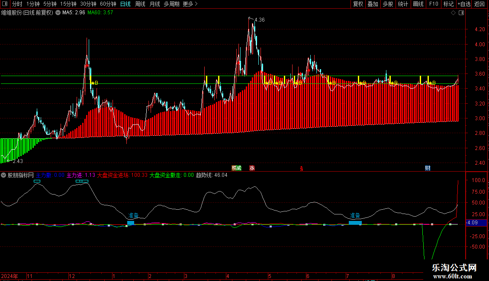Select the 60分钟 period tab
Image resolution: width=489 pixels, height=281 pixels.
coord(108,4)
